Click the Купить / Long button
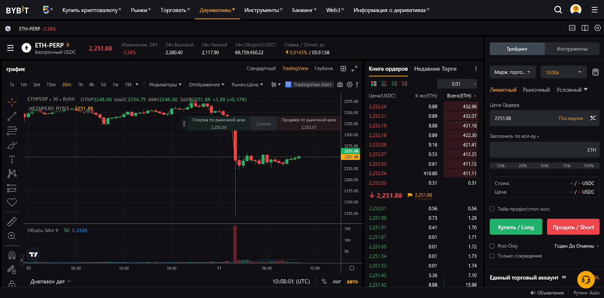 click(516, 227)
